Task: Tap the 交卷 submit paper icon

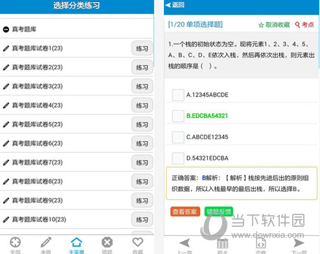Action: (261, 243)
